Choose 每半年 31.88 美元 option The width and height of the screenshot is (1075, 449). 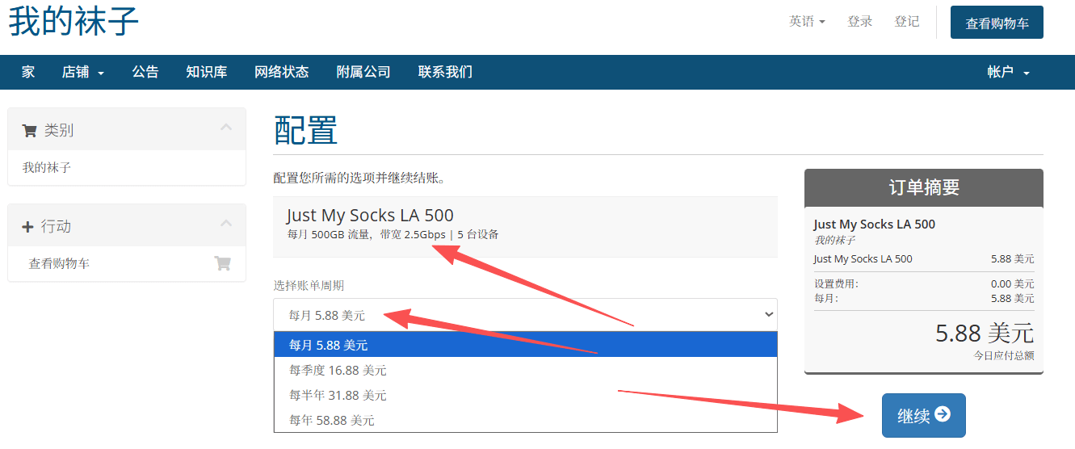pyautogui.click(x=525, y=395)
